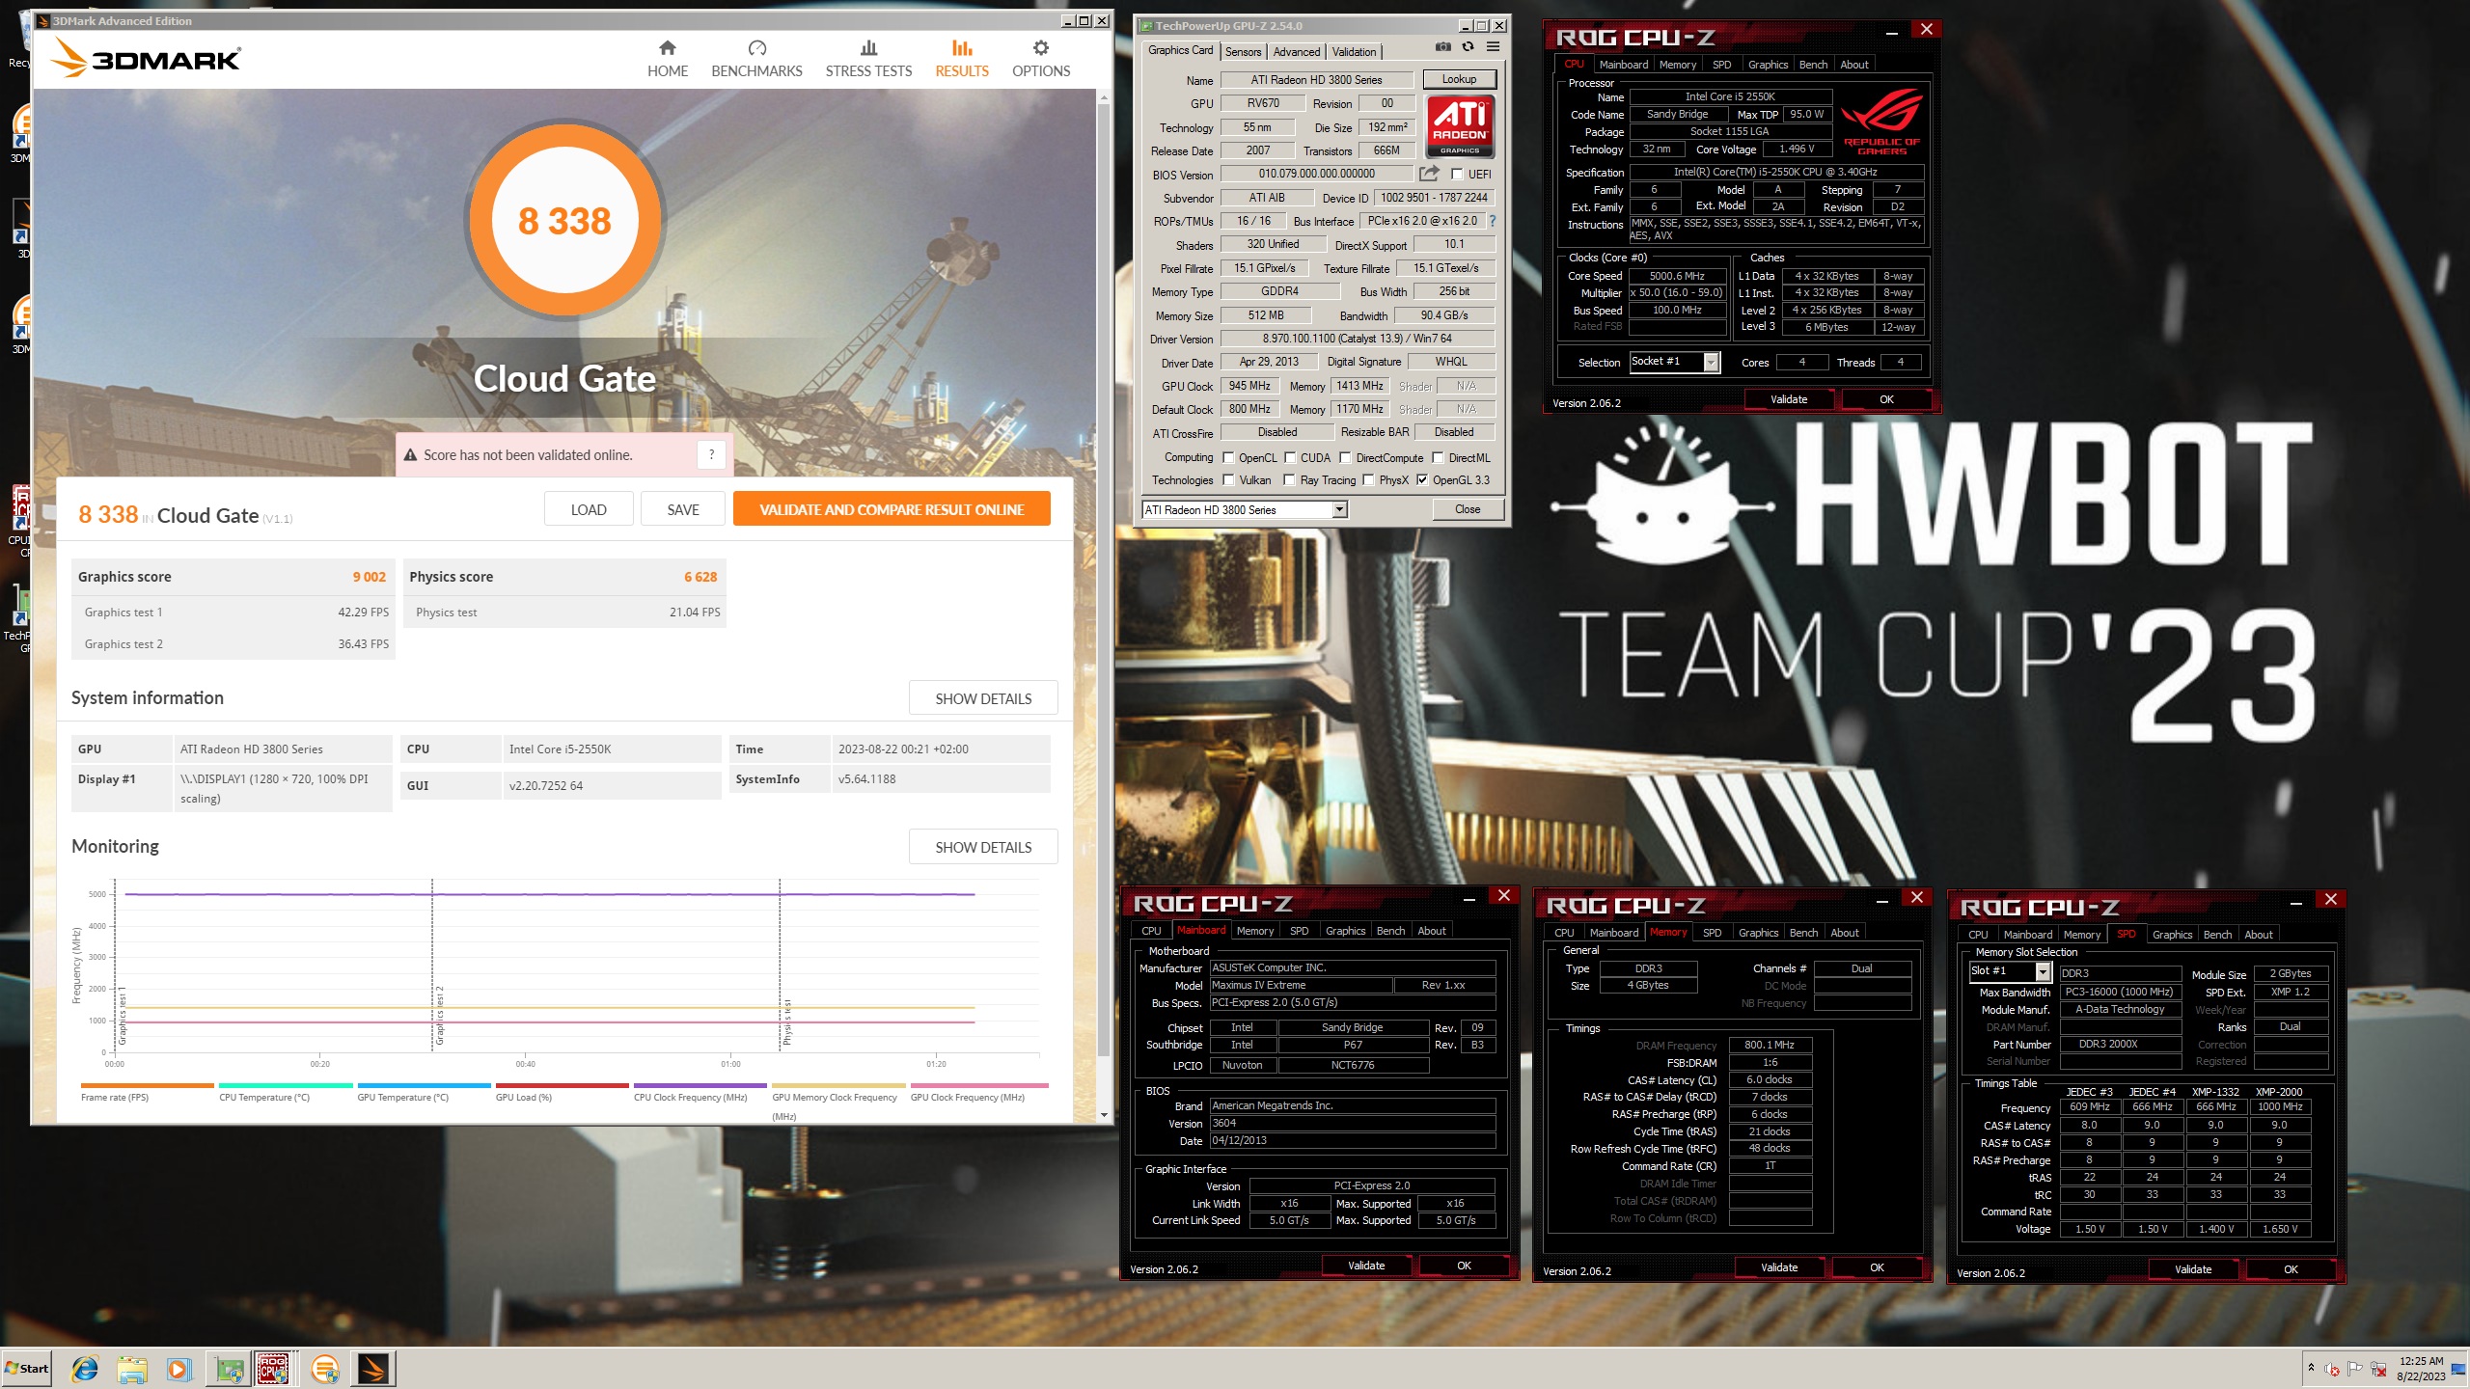The height and width of the screenshot is (1389, 2470).
Task: Click Validate and Compare Result Online
Action: pyautogui.click(x=892, y=509)
